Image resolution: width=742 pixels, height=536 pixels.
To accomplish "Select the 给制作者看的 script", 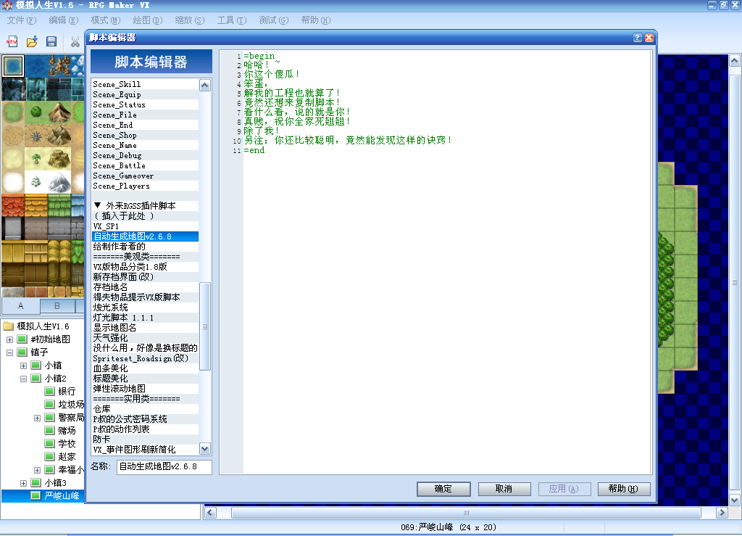I will tap(145, 246).
